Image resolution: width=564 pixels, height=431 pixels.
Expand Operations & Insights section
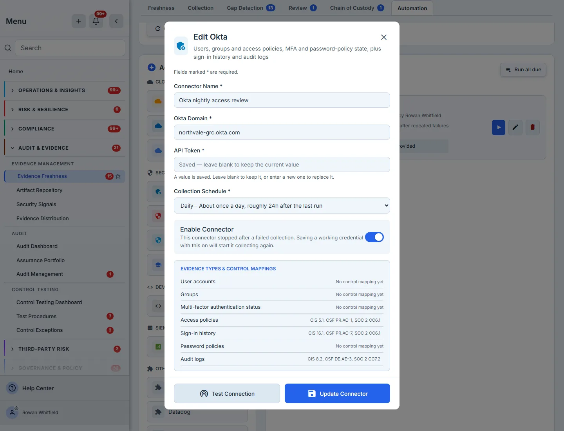tap(65, 90)
